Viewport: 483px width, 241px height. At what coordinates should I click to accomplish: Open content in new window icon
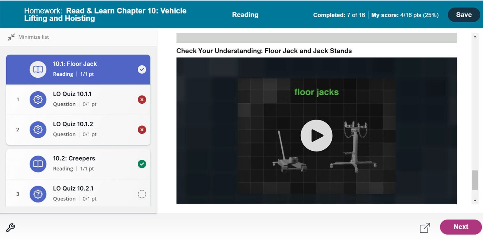(425, 228)
